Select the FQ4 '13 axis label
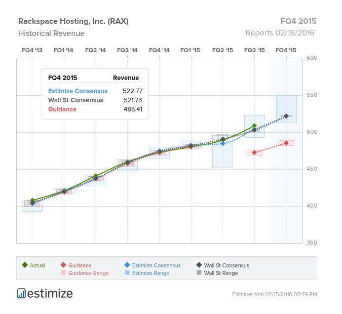 coord(32,50)
